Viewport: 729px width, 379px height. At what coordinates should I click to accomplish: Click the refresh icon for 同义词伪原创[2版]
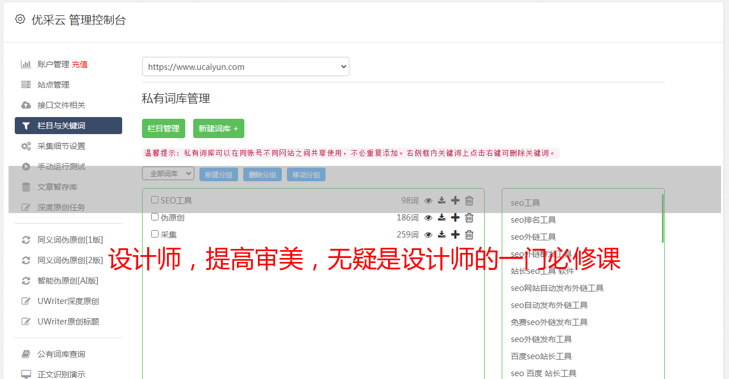(26, 260)
